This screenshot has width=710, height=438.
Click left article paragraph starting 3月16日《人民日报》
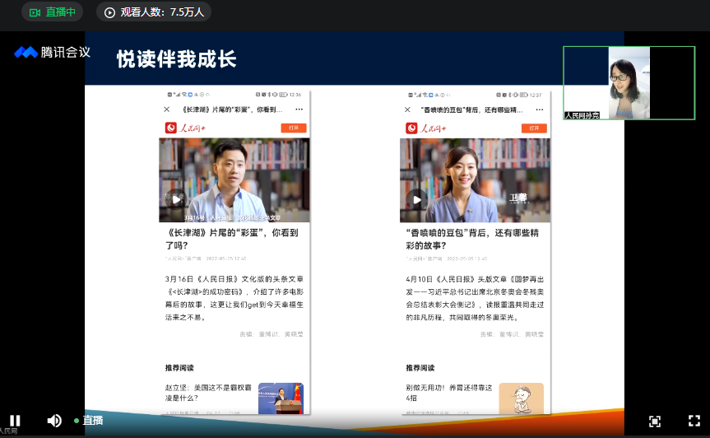click(x=234, y=298)
